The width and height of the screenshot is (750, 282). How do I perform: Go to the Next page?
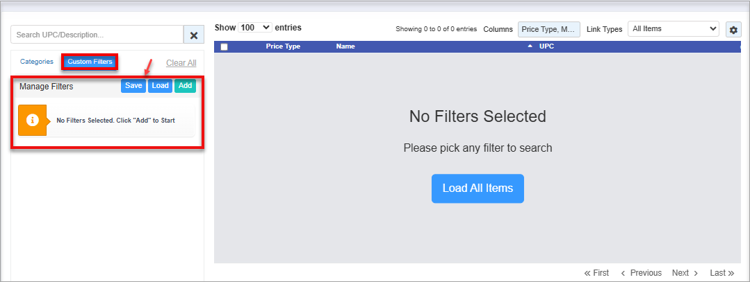(685, 273)
